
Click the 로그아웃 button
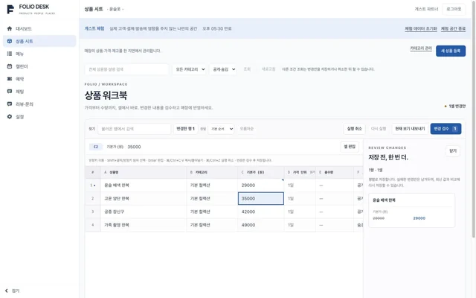(454, 9)
